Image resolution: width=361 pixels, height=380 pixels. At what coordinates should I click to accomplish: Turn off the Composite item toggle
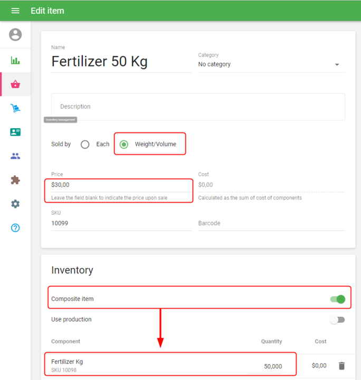tap(337, 299)
